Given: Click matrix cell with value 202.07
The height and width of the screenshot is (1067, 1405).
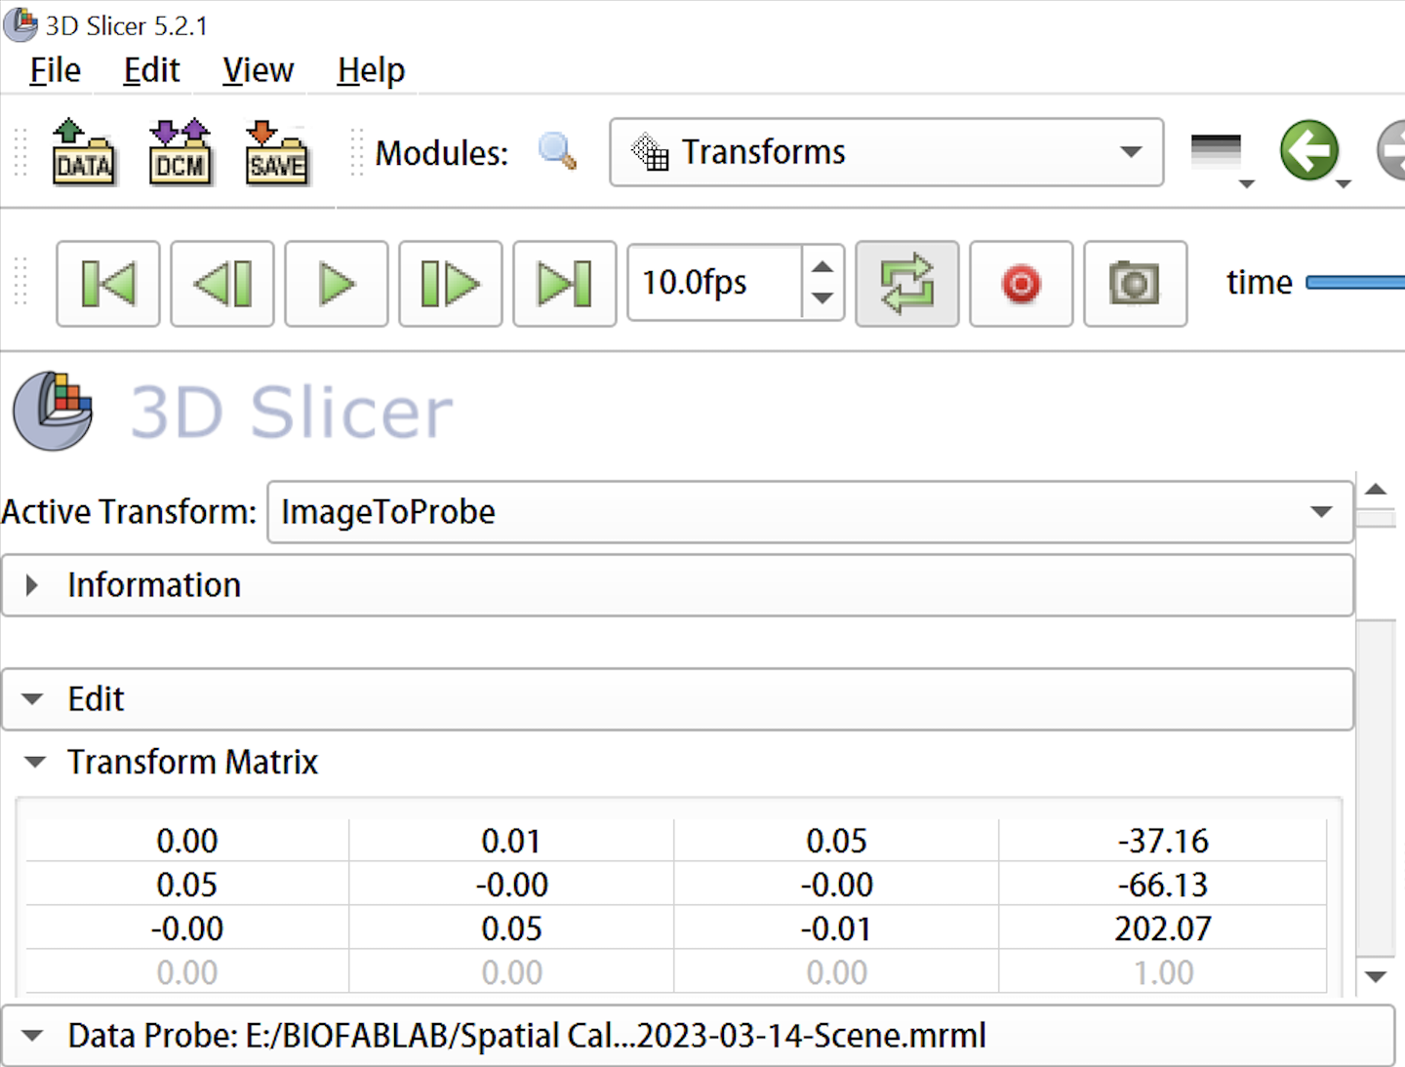Looking at the screenshot, I should (1163, 929).
